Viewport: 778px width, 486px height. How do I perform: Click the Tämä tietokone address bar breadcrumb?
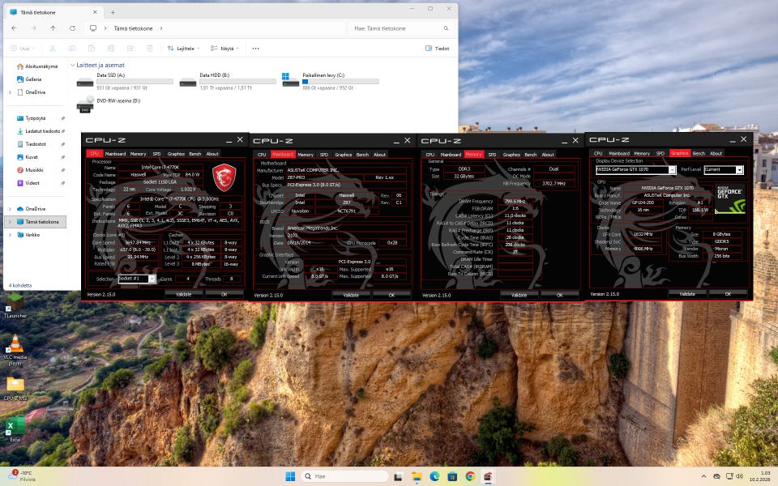133,28
